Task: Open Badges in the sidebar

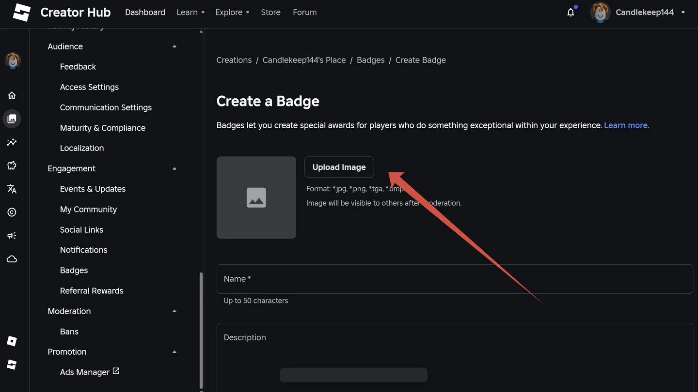Action: click(x=74, y=271)
